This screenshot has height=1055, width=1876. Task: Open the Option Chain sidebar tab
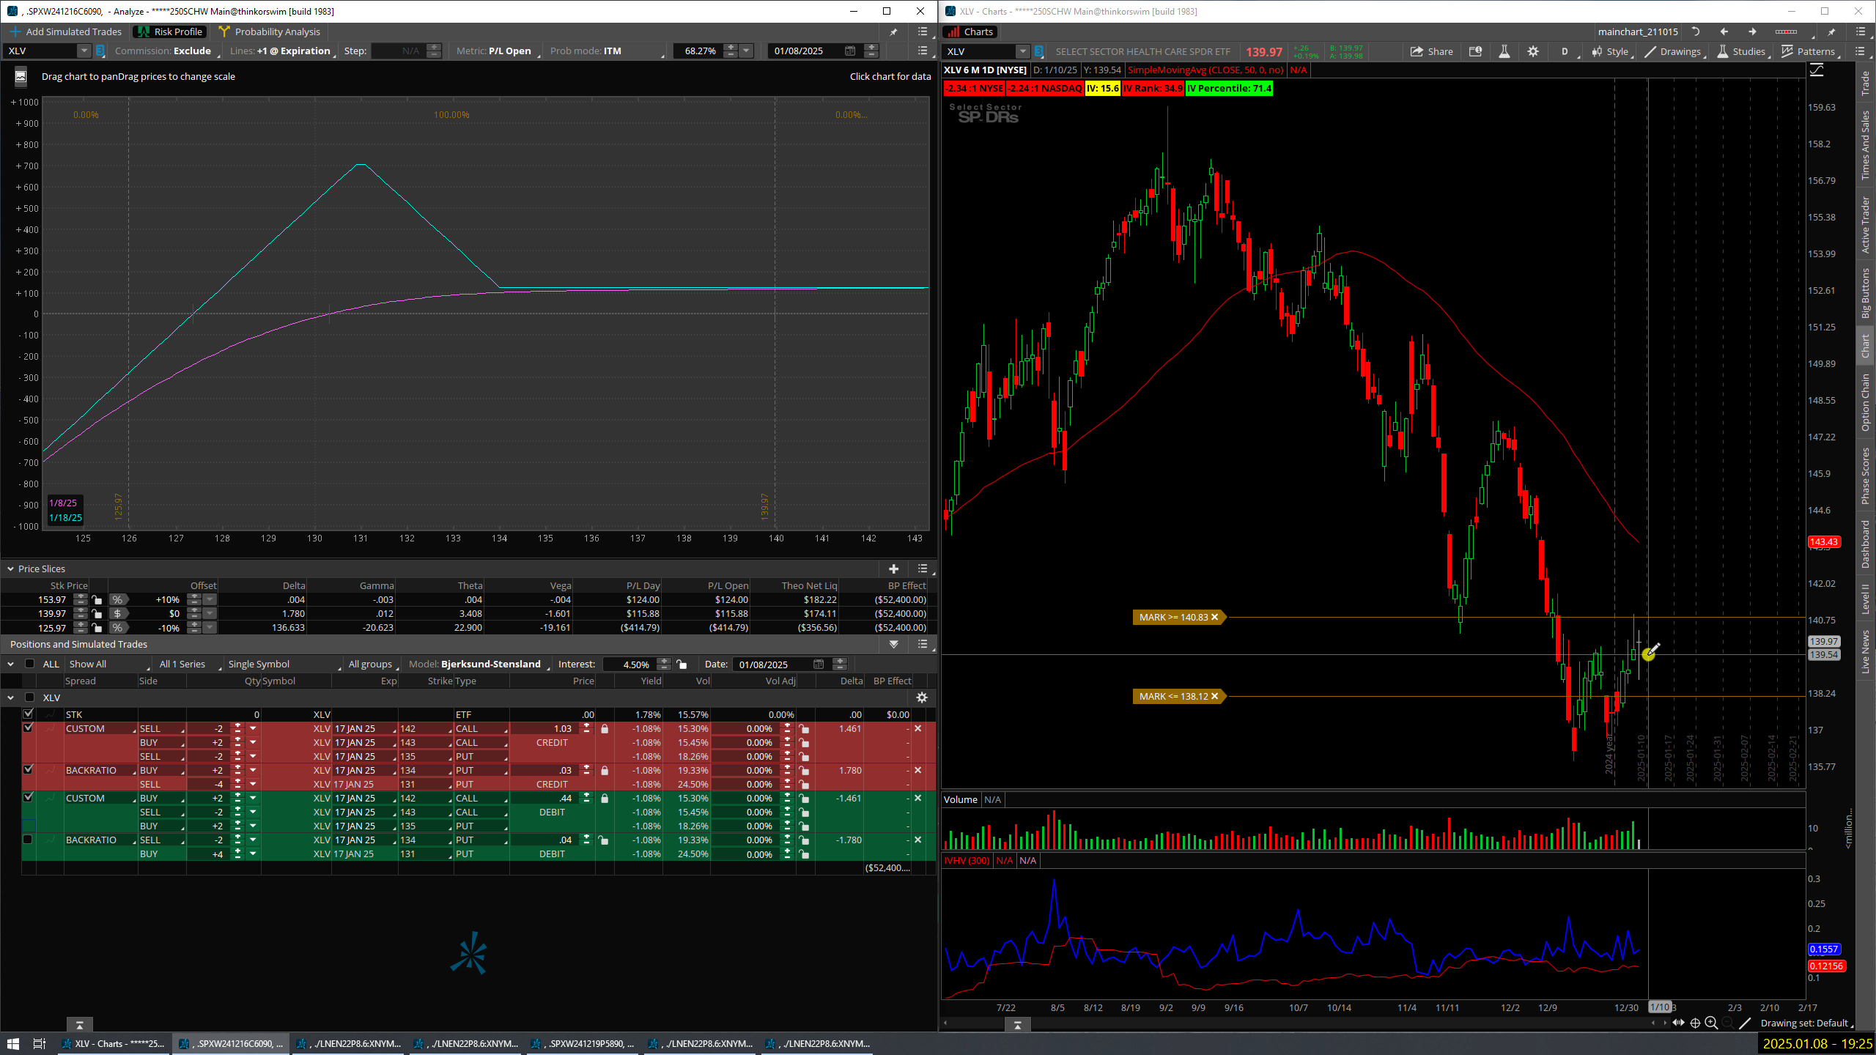coord(1865,401)
